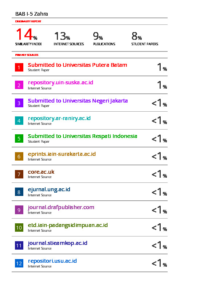
Task: Click the magenta number 2 source badge
Action: coord(19,85)
